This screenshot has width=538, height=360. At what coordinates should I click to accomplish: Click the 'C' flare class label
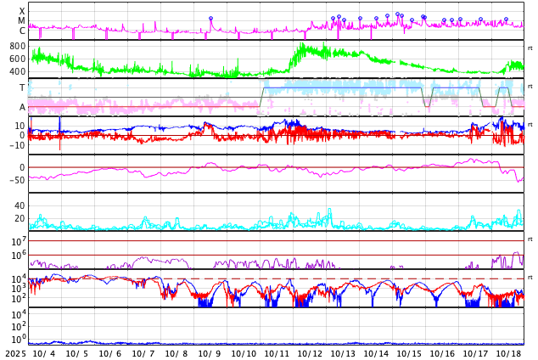[x=22, y=31]
